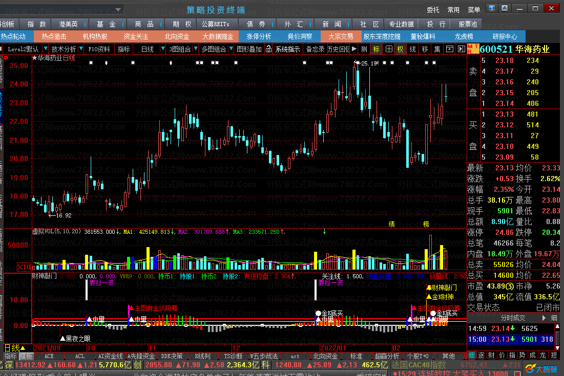Open the 公募REITs main tab
Screen dimensions: 564x376
pos(216,24)
